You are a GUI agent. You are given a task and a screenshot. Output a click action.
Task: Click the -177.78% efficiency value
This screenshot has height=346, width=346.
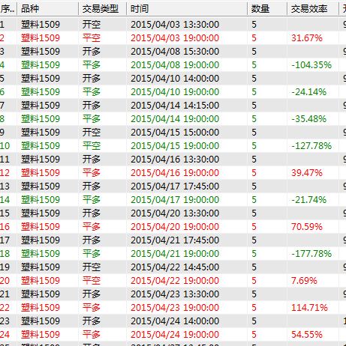tap(311, 254)
